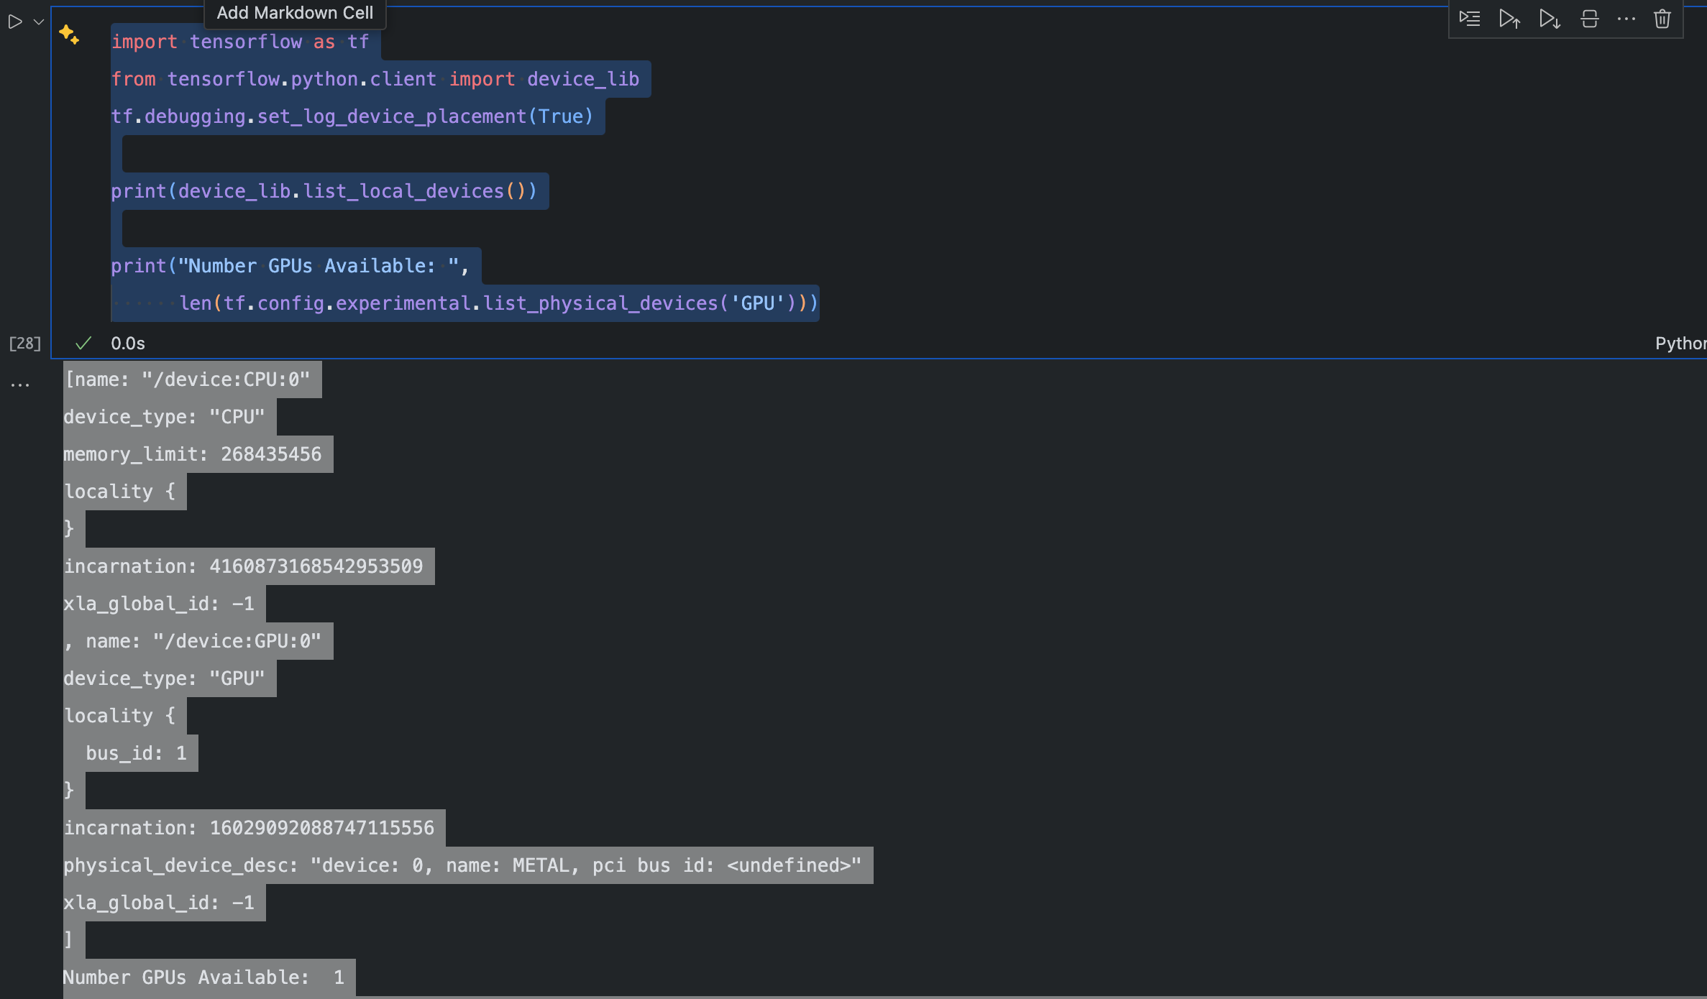Viewport: 1707px width, 999px height.
Task: Click the print("Number GPUs Available: ", line
Action: (290, 266)
